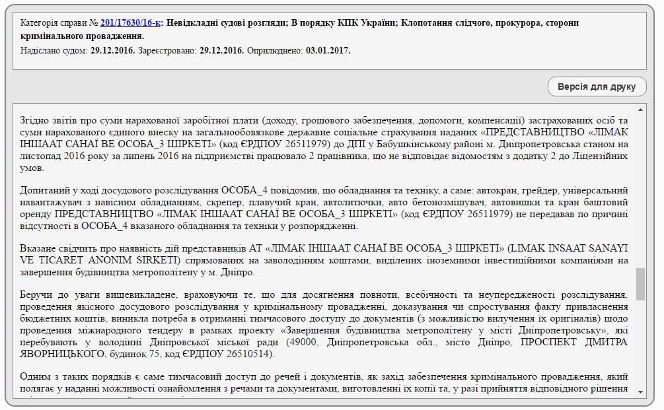
Task: Click the paragraph beginning Допитаний у ході
Action: 324,208
